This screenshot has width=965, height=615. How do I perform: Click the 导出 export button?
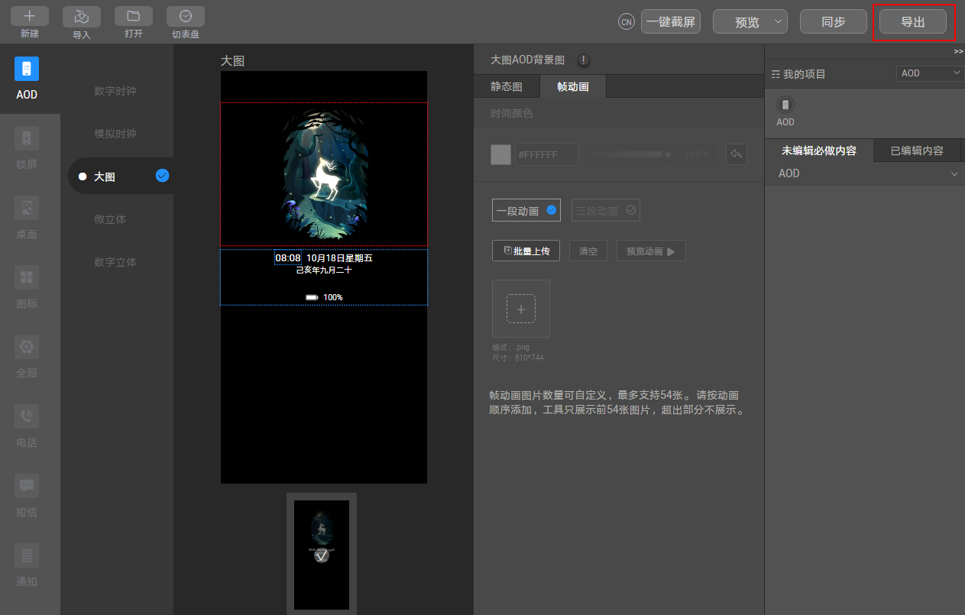(x=913, y=21)
